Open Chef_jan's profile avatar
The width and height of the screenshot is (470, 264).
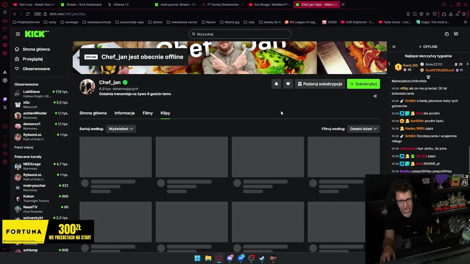(87, 87)
